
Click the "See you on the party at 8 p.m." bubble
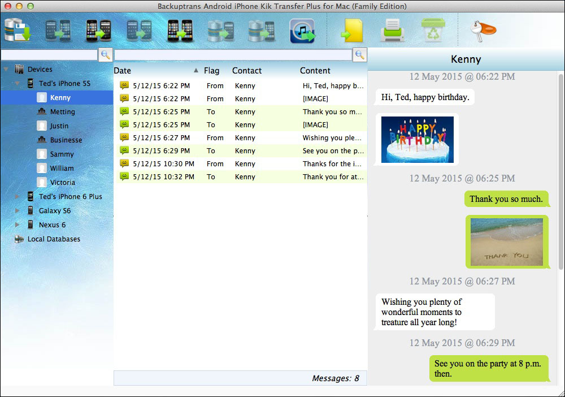pos(489,369)
